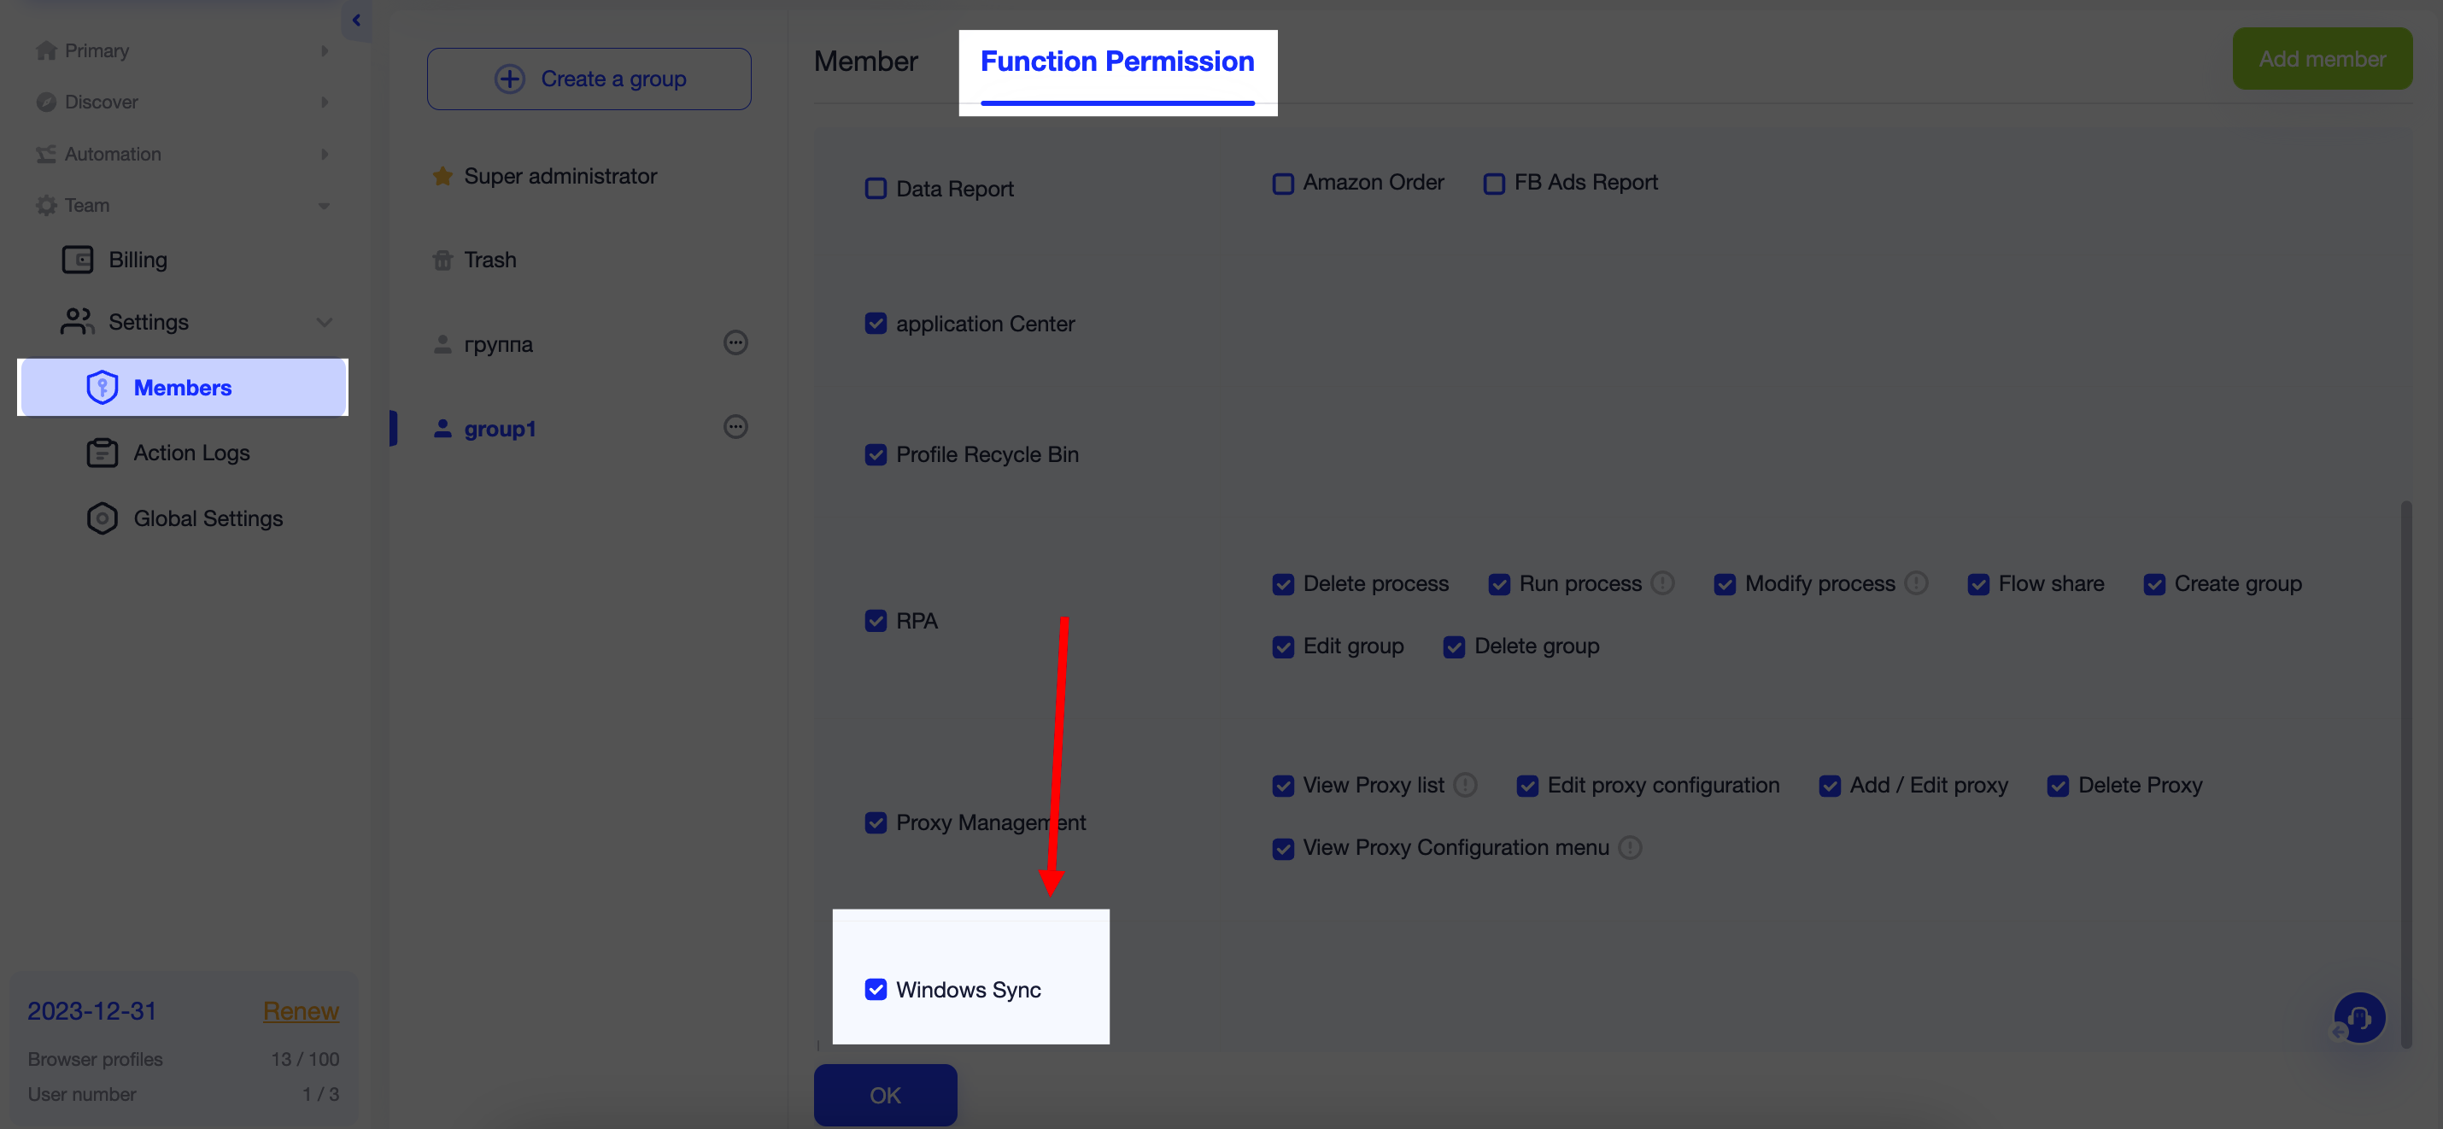Screen dimensions: 2443x1129
Task: Enable the Data Report checkbox
Action: (875, 188)
